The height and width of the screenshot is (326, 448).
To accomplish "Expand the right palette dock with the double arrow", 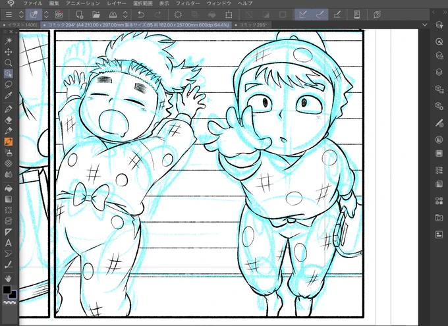I will pyautogui.click(x=443, y=13).
